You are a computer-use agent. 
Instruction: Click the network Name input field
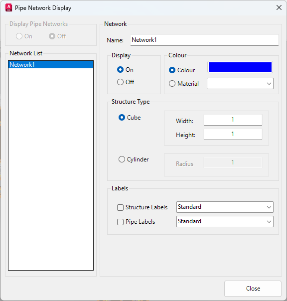click(x=204, y=40)
